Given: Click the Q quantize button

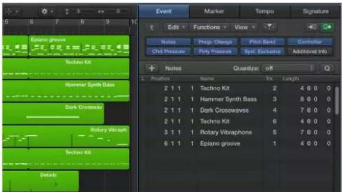Looking at the screenshot, I should coord(327,68).
